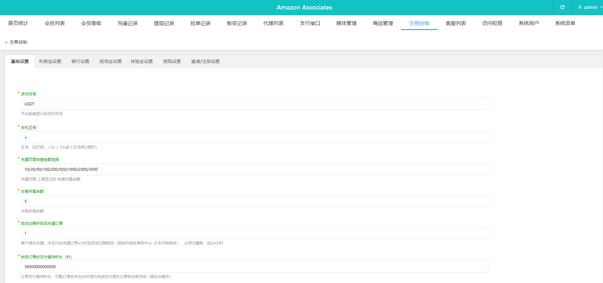Click the 货币符号 field label
This screenshot has height=283, width=603.
click(29, 94)
